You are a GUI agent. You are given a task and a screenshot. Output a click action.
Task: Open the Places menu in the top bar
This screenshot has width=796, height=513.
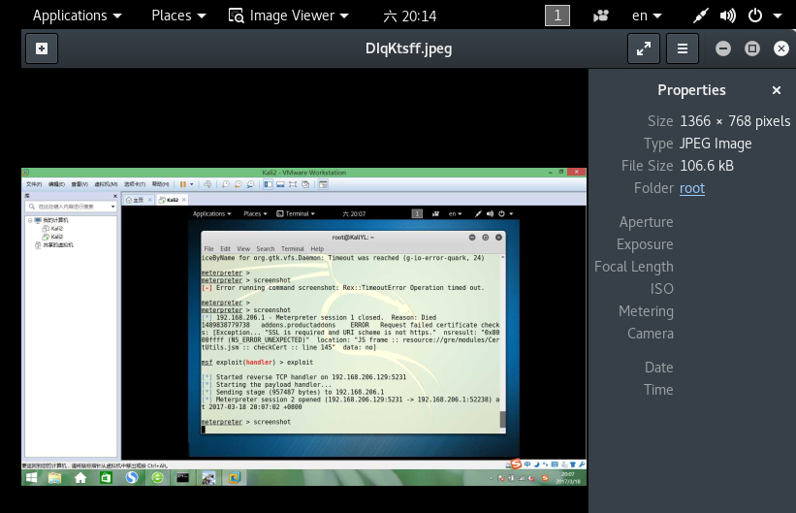178,16
